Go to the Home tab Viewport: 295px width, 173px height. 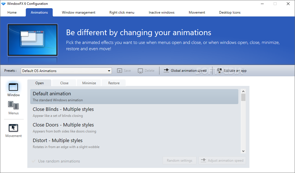(x=12, y=12)
